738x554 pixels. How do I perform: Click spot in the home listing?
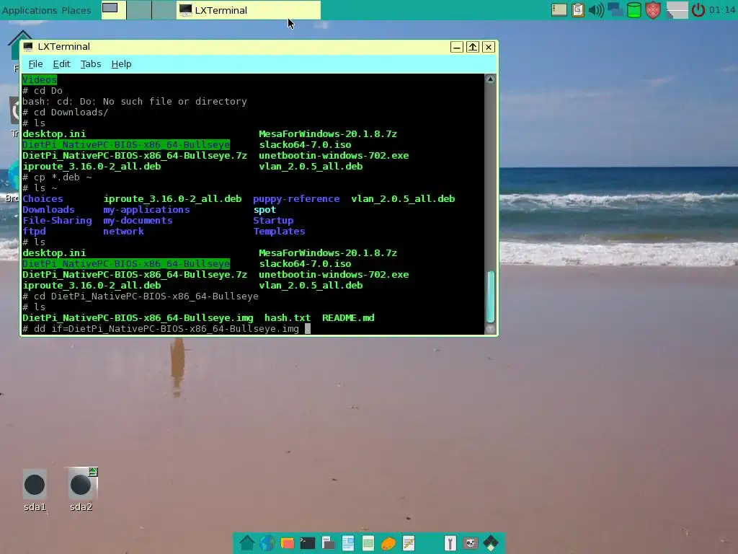point(264,210)
